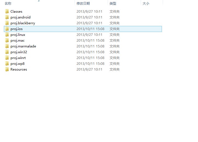Click the proj.blackberry folder name
198x142 pixels.
tap(23, 23)
